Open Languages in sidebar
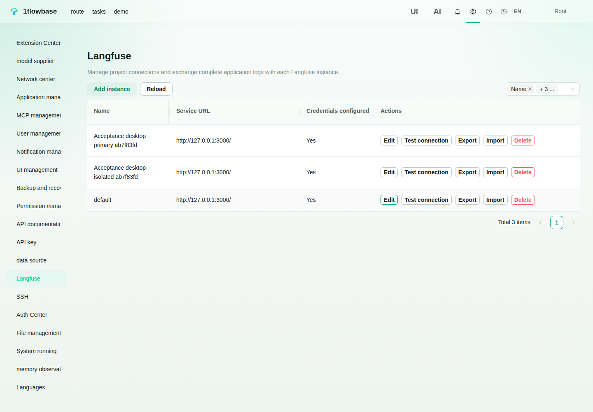 tap(37, 387)
